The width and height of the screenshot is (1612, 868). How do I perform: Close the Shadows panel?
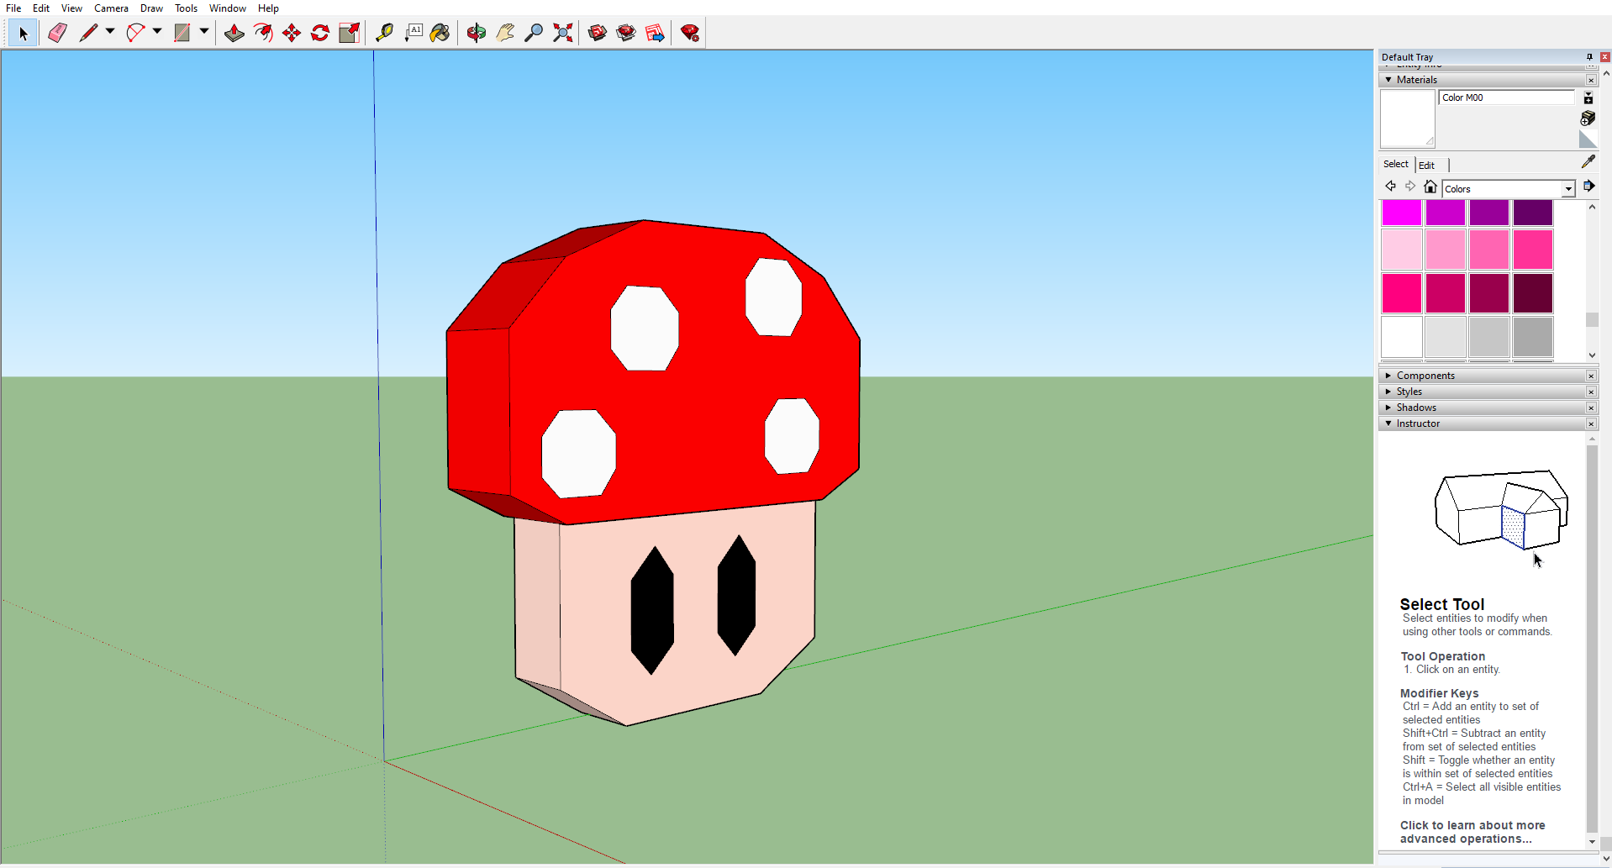[x=1591, y=408]
